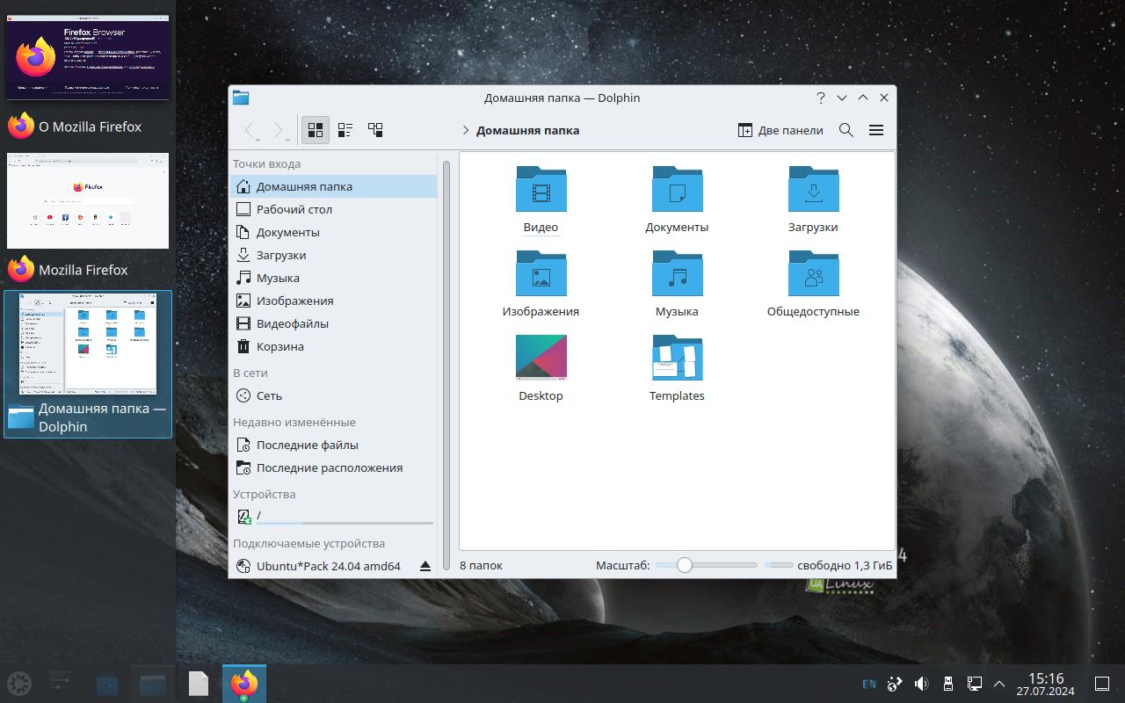This screenshot has height=703, width=1125.
Task: Select Mozilla Firefox window thumbnail in switcher
Action: point(88,200)
